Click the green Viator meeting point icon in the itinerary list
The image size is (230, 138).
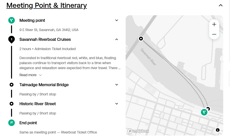(12, 20)
